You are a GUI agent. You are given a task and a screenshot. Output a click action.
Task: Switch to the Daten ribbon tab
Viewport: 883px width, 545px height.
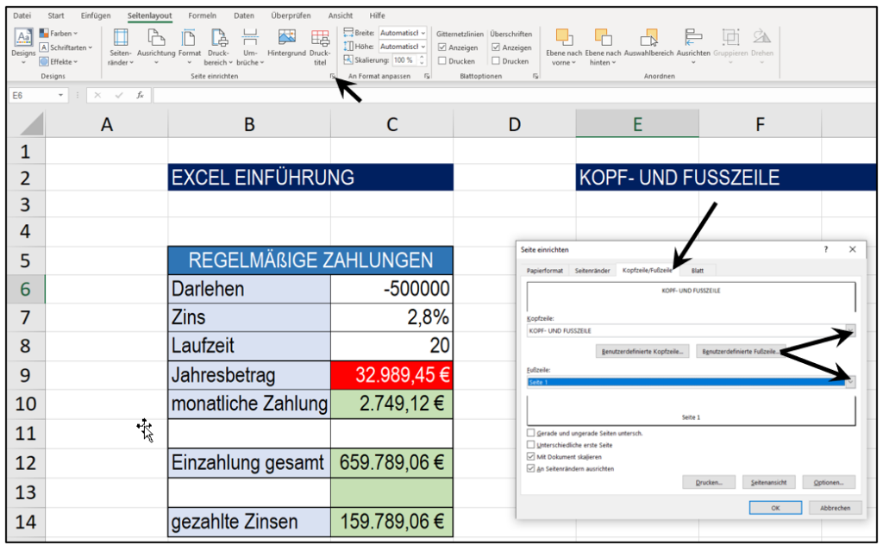244,16
